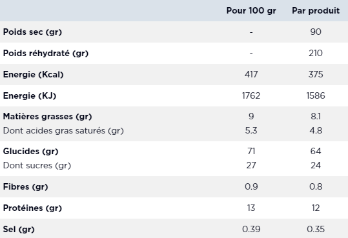348x238 pixels.
Task: Click the 'Protéines (gr)' label
Action: (x=32, y=208)
